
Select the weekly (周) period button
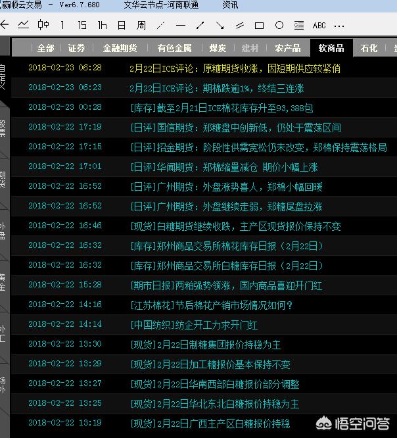click(x=141, y=26)
